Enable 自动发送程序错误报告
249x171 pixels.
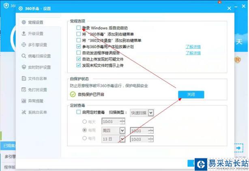79,53
